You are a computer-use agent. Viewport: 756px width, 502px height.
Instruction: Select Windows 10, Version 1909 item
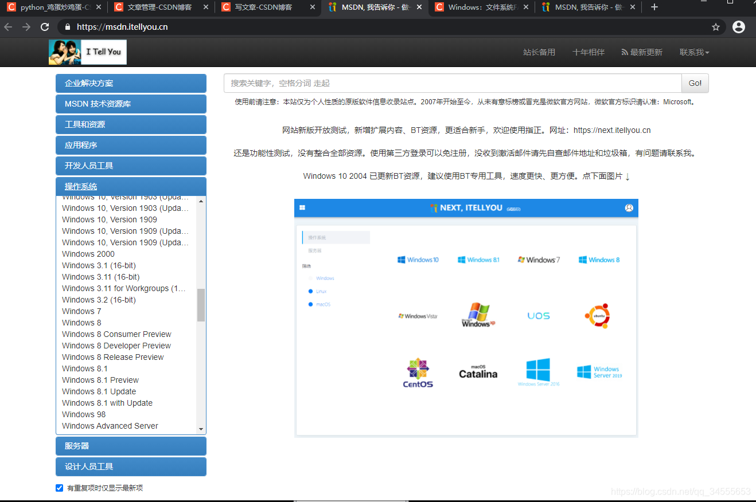coord(110,219)
